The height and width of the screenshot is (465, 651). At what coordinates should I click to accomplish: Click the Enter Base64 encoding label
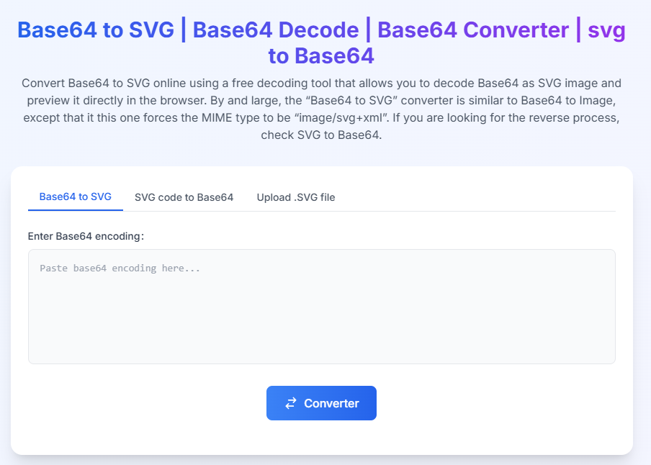click(86, 236)
